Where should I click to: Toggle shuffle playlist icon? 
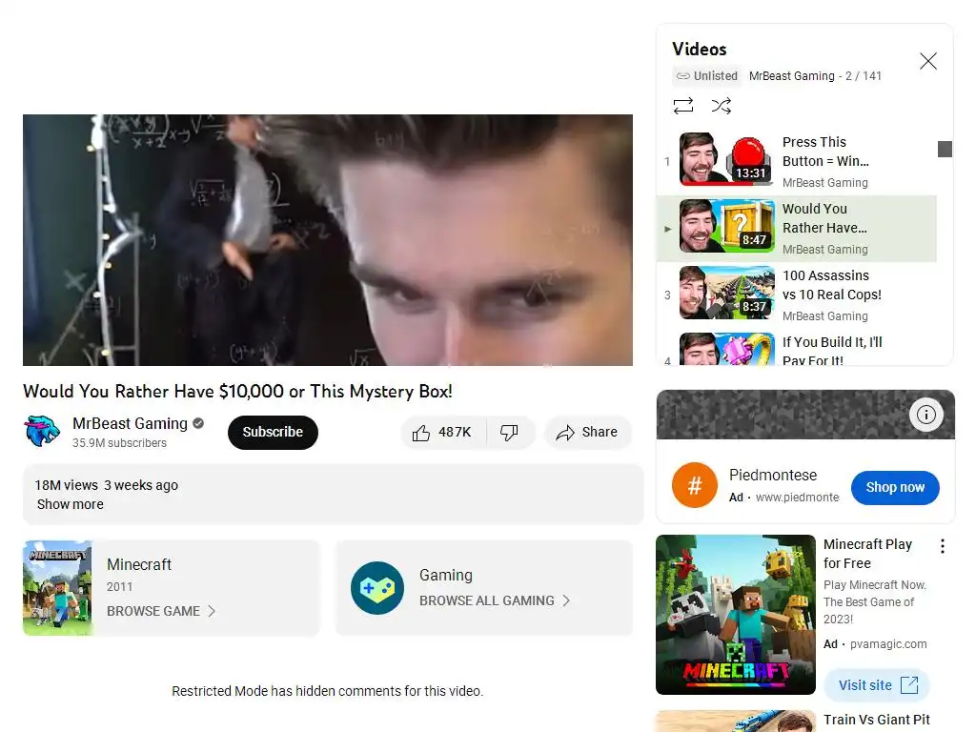(x=721, y=106)
